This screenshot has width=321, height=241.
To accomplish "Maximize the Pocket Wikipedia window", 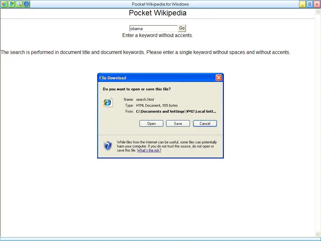I will [x=309, y=4].
